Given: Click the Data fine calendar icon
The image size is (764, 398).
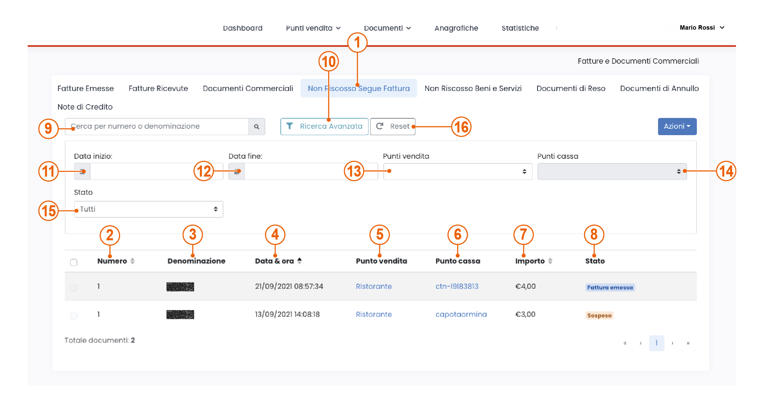Looking at the screenshot, I should 237,172.
